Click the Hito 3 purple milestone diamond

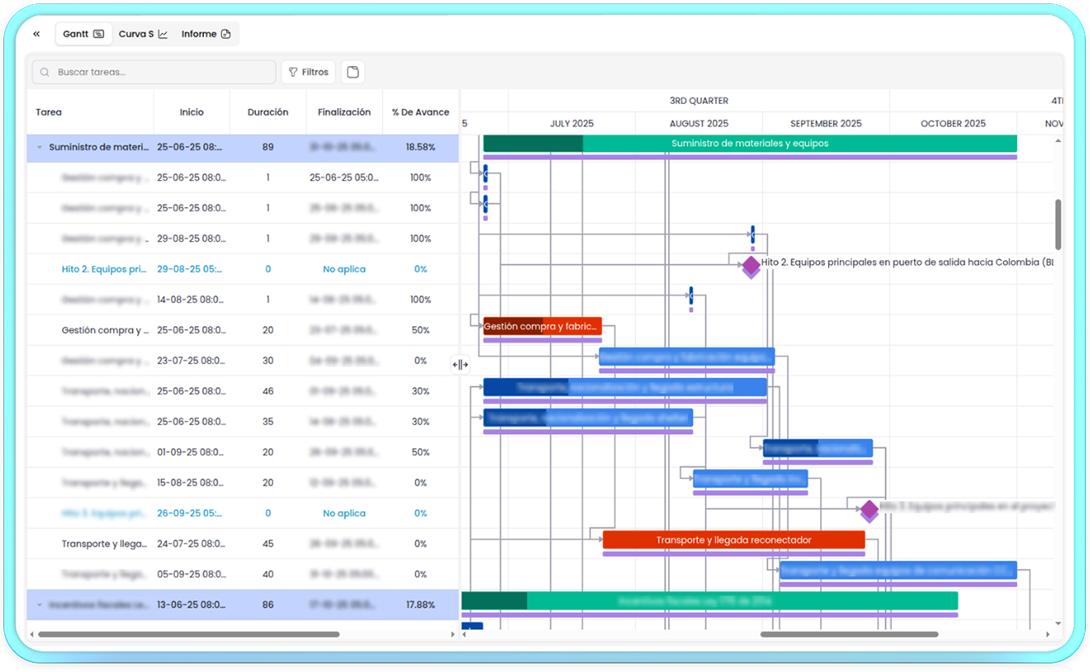tap(869, 509)
